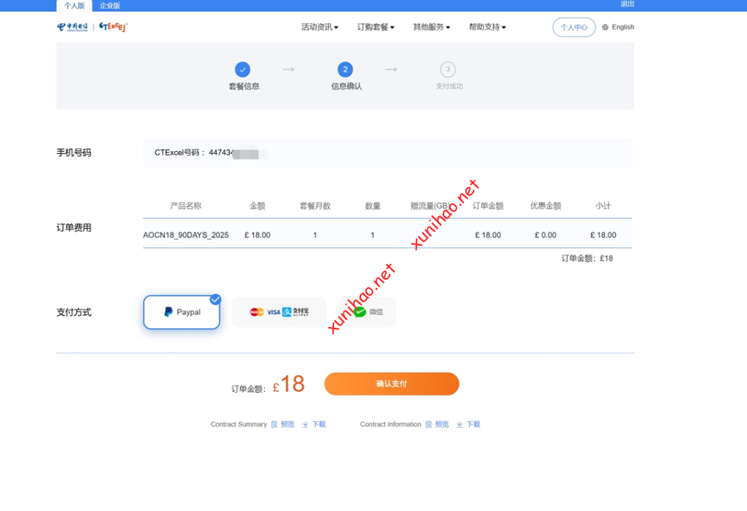Click the step 3 支付成功 circle
Image resolution: width=747 pixels, height=511 pixels.
(x=448, y=69)
